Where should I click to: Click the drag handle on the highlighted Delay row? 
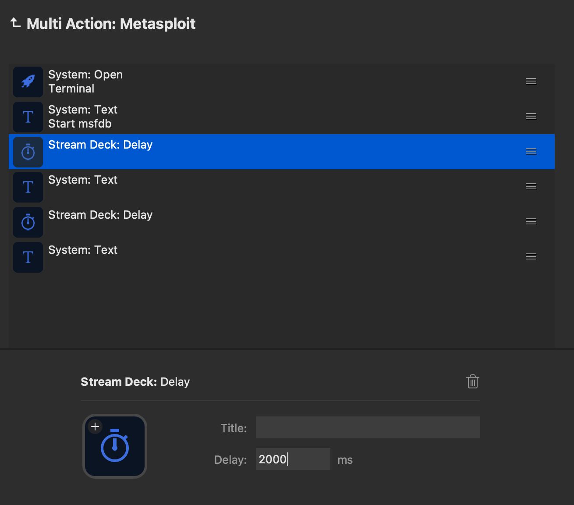point(531,152)
